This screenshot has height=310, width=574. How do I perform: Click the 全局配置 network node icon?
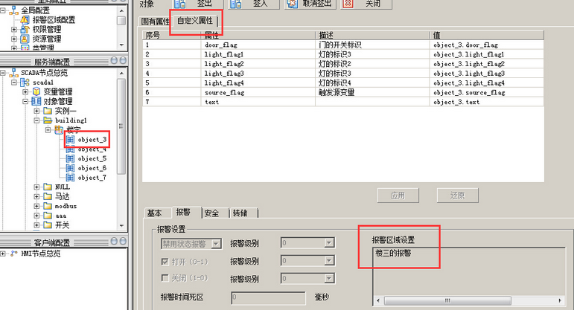pos(14,10)
